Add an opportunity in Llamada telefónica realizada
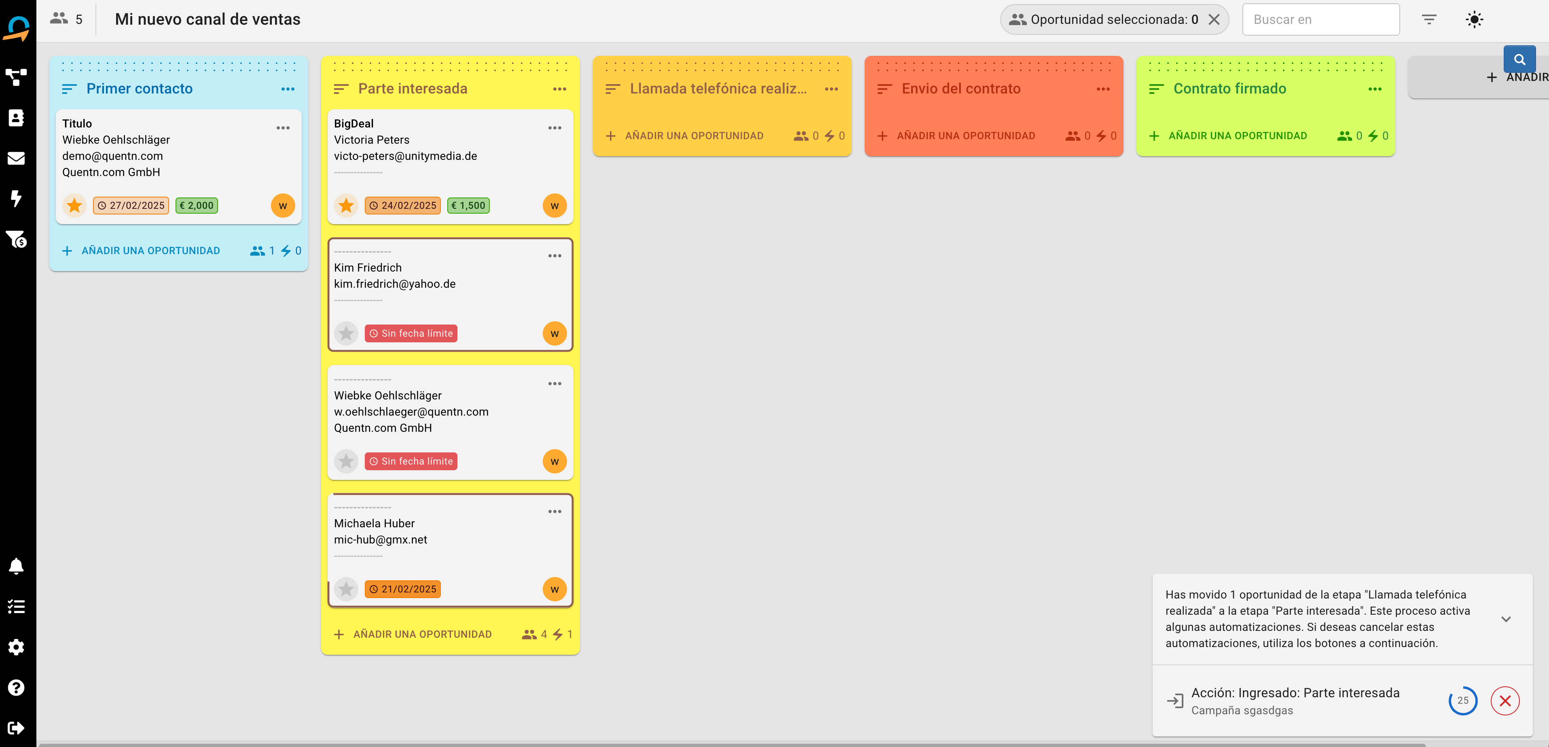The image size is (1549, 747). 685,136
